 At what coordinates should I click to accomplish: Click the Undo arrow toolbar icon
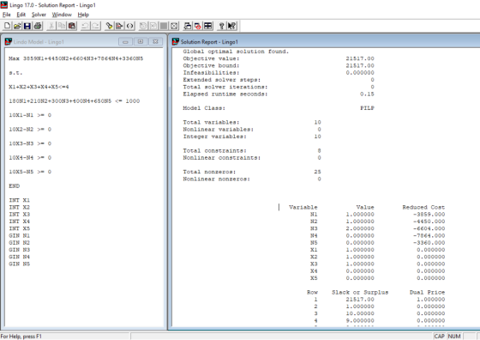pos(86,26)
